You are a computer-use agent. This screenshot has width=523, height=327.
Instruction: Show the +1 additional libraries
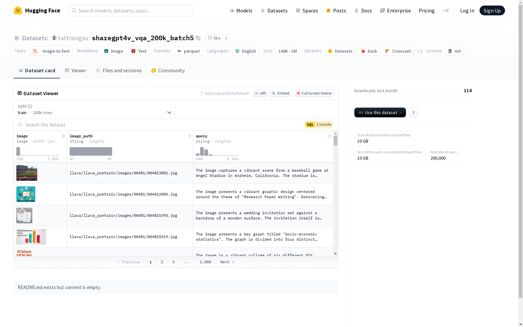pyautogui.click(x=420, y=51)
